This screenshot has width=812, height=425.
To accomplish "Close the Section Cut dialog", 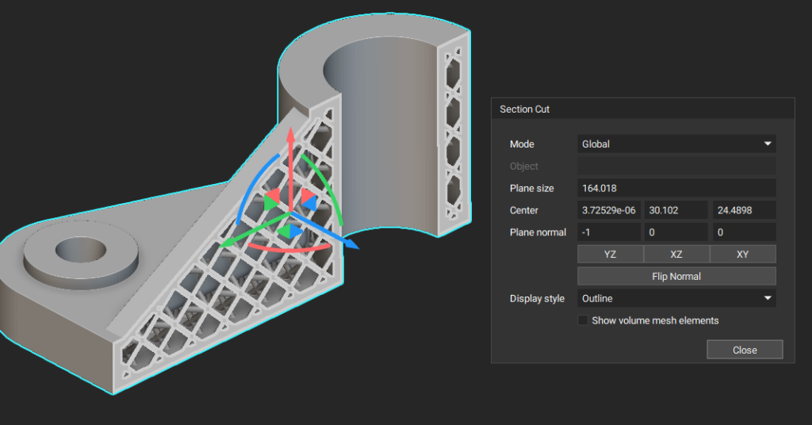I will (x=745, y=350).
